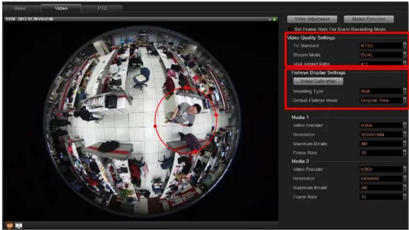Select the Video tab
The image size is (409, 230).
[x=61, y=8]
